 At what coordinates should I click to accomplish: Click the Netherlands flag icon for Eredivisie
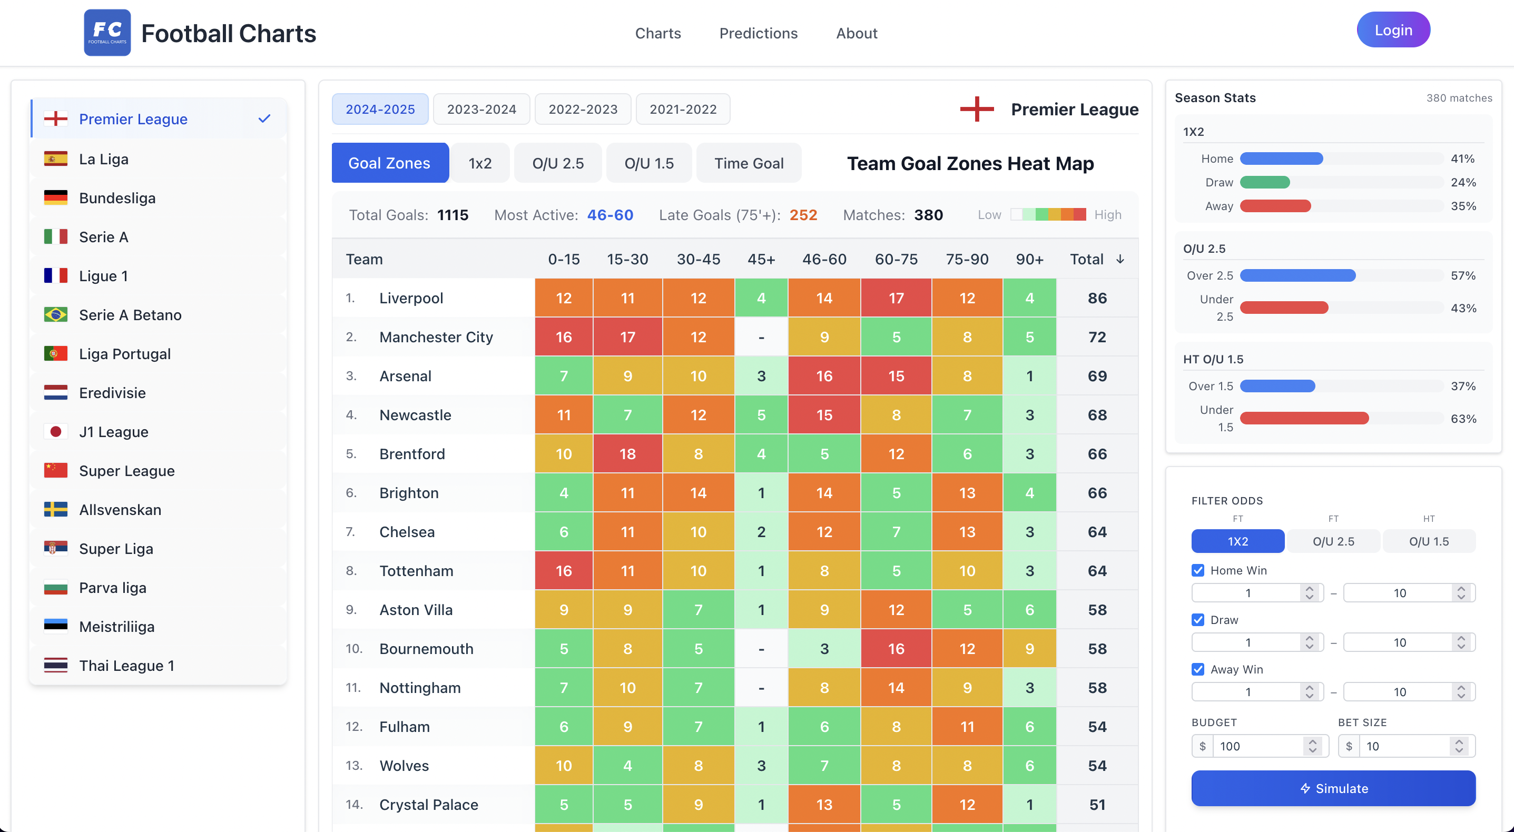pos(56,392)
